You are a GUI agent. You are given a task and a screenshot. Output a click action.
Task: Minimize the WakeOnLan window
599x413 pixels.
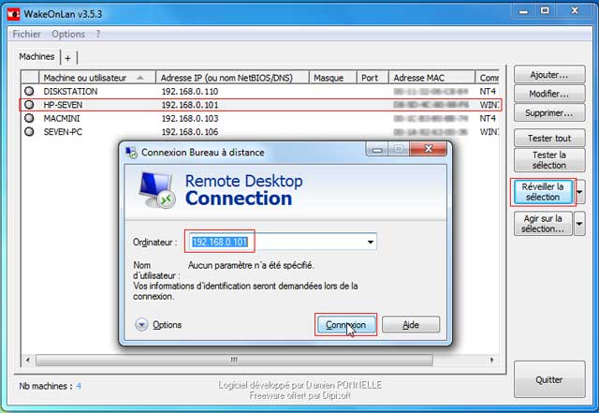tap(523, 11)
